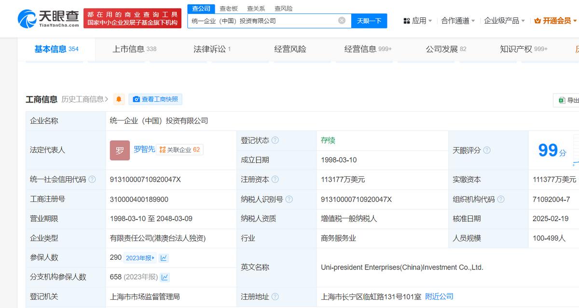Viewport: 579px width, 308px height.
Task: Switch to the 查老板 search tab
Action: (229, 8)
